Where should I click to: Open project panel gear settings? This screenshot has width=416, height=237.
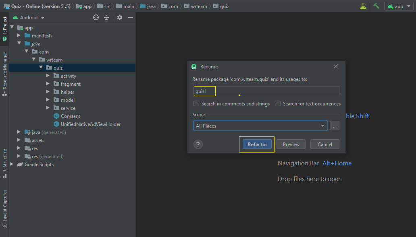click(120, 17)
